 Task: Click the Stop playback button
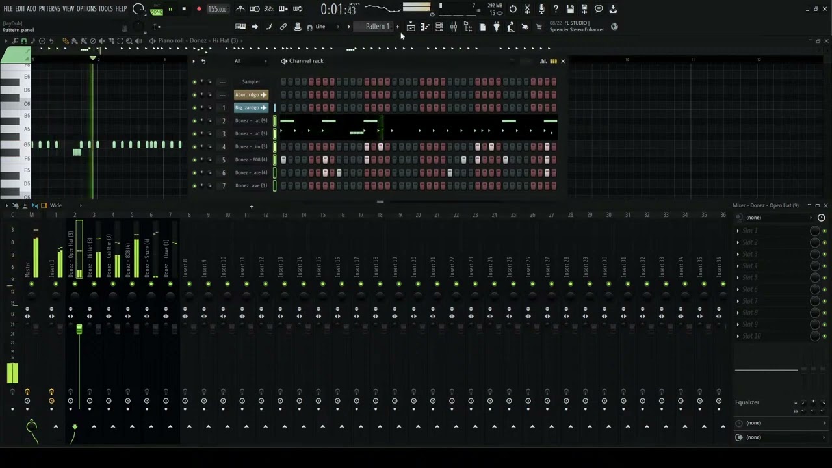coord(184,9)
